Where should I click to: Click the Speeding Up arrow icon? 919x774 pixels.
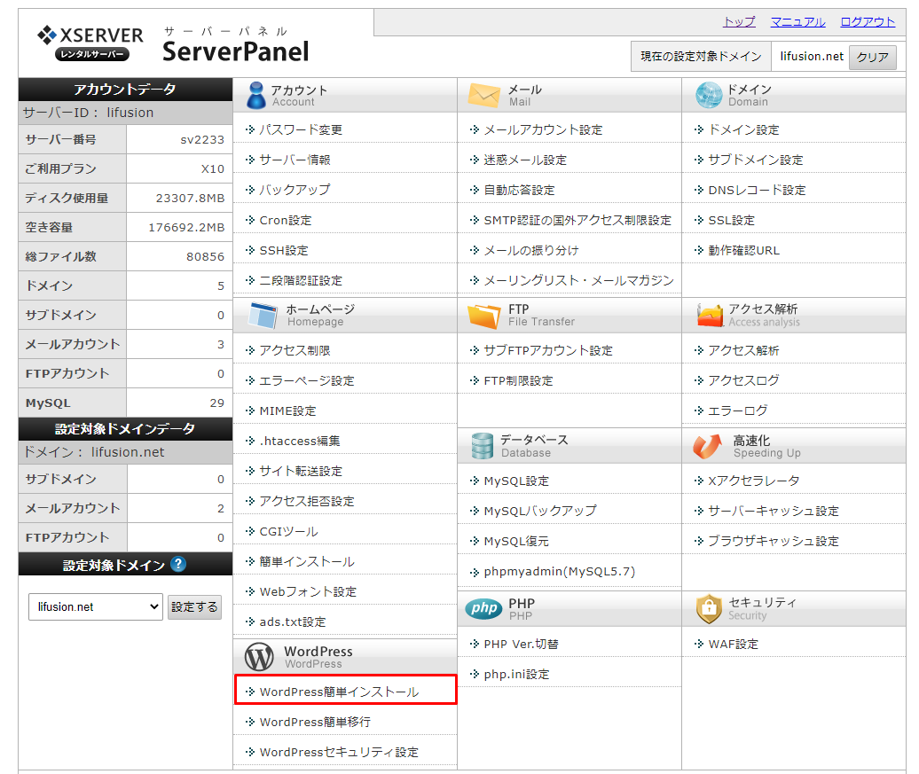coord(707,446)
